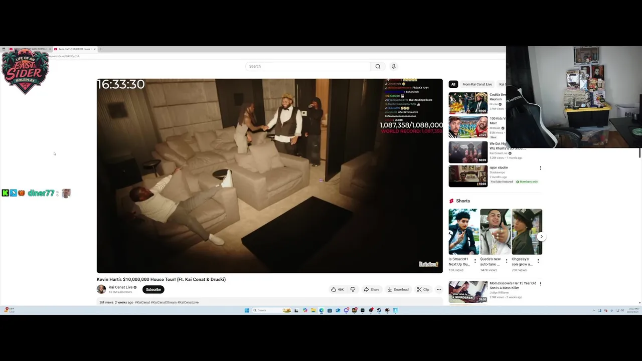Image resolution: width=642 pixels, height=361 pixels.
Task: Open Kai Cenat Live channel avatar
Action: [101, 289]
